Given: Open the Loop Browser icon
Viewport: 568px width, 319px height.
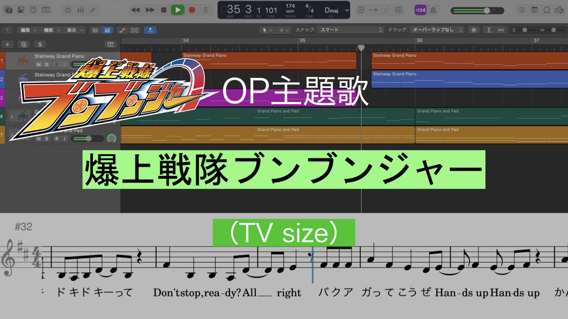Looking at the screenshot, I should (547, 10).
